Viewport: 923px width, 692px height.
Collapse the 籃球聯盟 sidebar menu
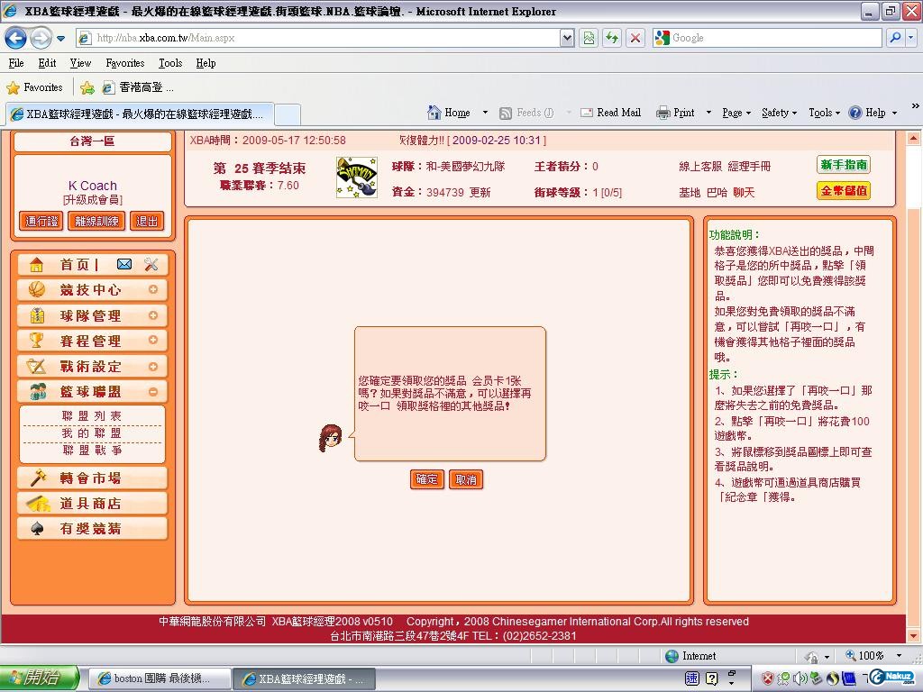pos(93,391)
